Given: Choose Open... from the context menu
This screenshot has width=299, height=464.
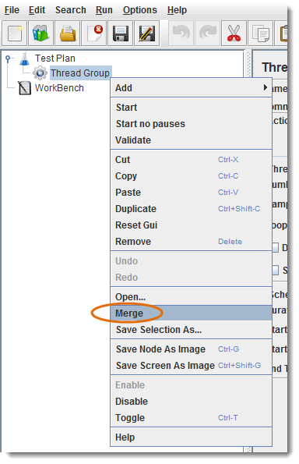Looking at the screenshot, I should coord(192,297).
